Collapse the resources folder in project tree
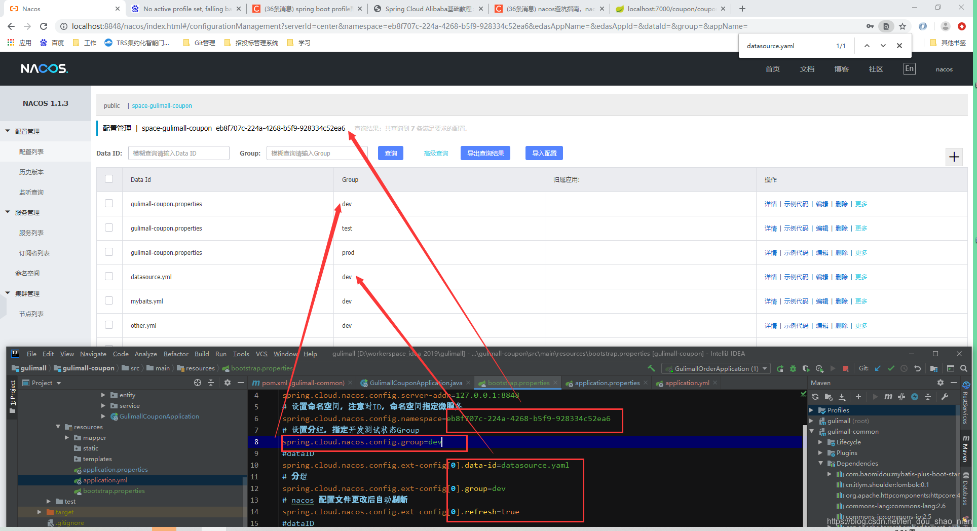The image size is (977, 531). [58, 427]
